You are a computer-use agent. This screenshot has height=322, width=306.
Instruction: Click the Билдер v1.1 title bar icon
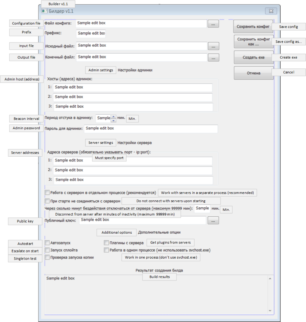point(44,11)
